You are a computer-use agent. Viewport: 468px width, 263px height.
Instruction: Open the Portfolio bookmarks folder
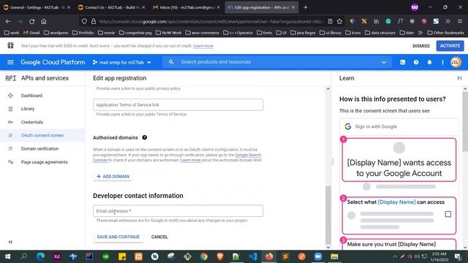pos(83,32)
